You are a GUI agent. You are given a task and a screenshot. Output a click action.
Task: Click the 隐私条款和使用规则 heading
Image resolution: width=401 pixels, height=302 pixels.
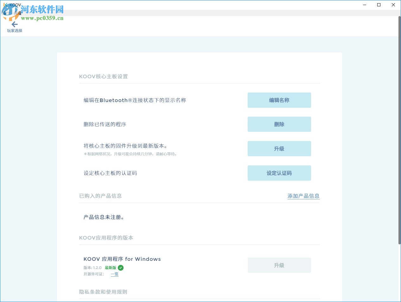[103, 292]
